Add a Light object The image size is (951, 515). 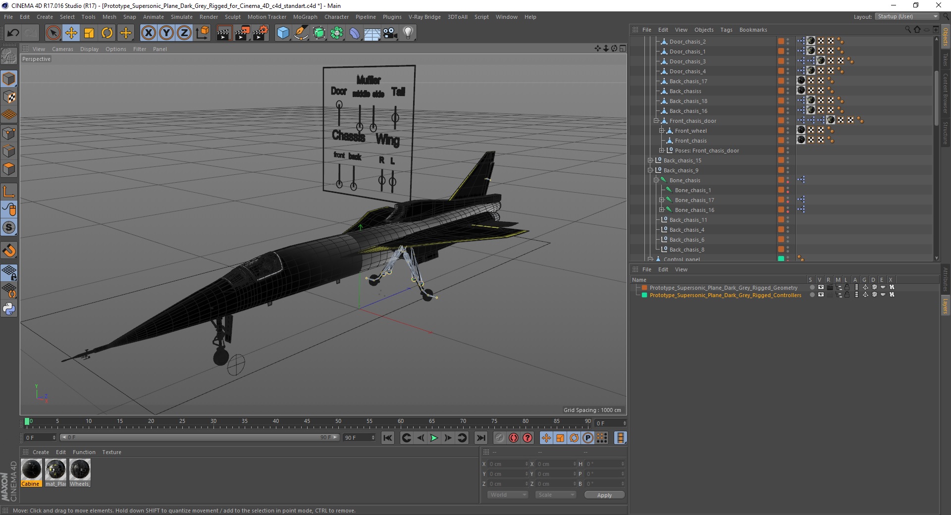pyautogui.click(x=408, y=33)
